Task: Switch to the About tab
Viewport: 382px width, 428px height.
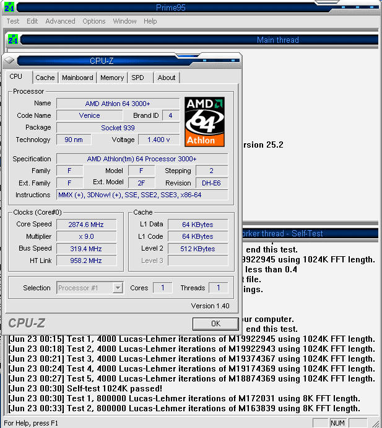Action: click(x=166, y=78)
